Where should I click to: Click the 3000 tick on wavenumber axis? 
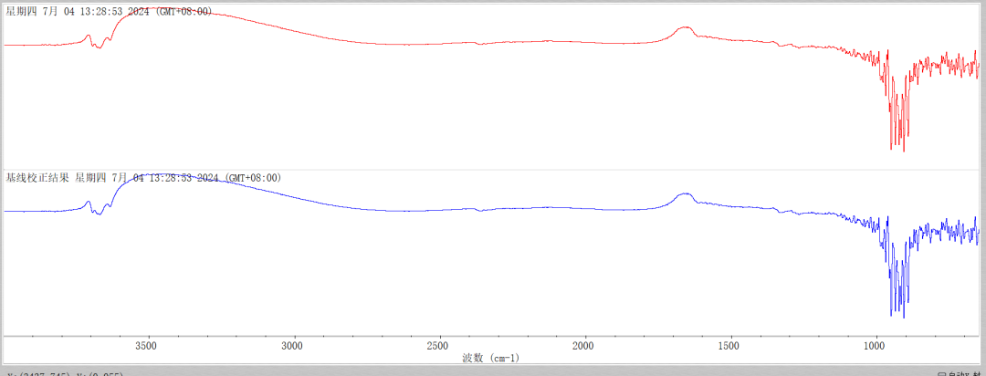[x=291, y=346]
